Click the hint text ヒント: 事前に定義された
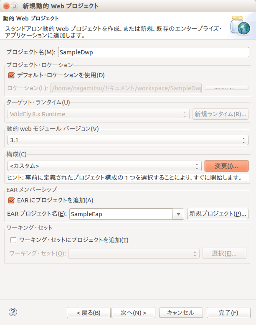The image size is (256, 325). pyautogui.click(x=124, y=178)
